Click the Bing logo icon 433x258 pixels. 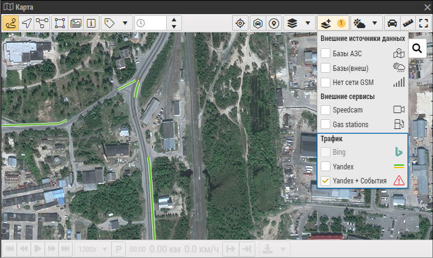pyautogui.click(x=399, y=152)
